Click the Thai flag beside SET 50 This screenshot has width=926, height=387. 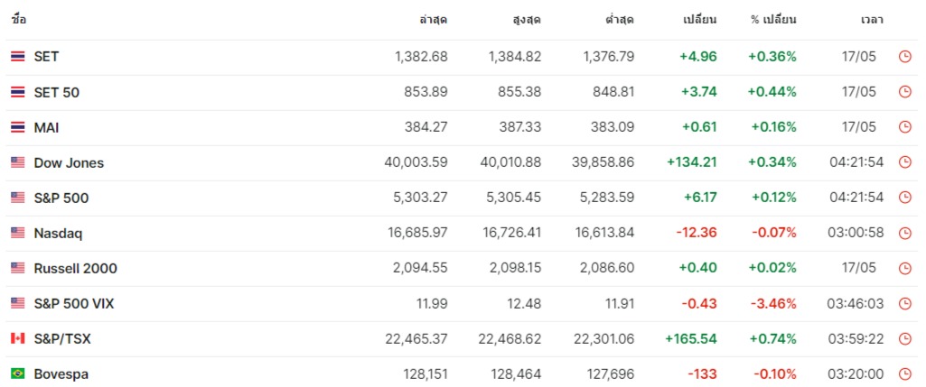(18, 92)
